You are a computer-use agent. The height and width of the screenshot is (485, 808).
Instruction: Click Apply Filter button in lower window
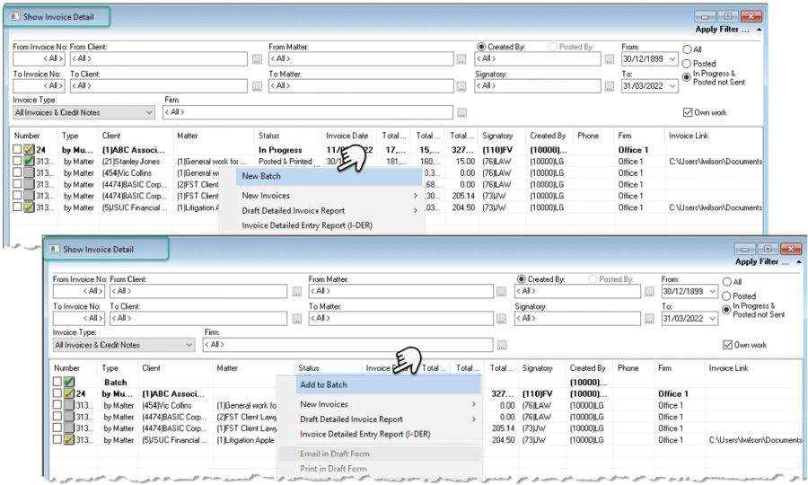[x=761, y=262]
